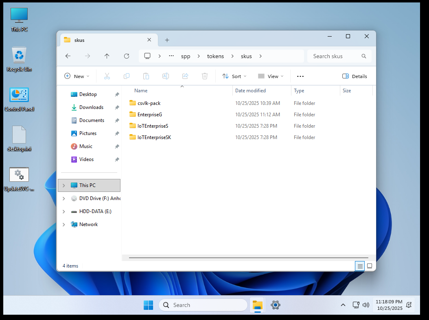Image resolution: width=429 pixels, height=320 pixels.
Task: Switch to large thumbnails view icon in status bar
Action: click(369, 266)
